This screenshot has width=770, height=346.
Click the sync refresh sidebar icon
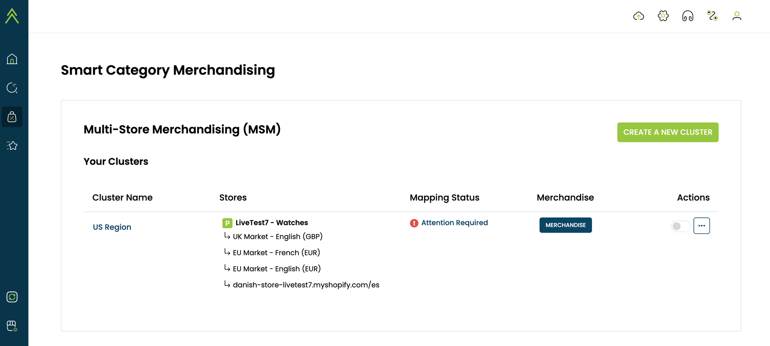[12, 297]
